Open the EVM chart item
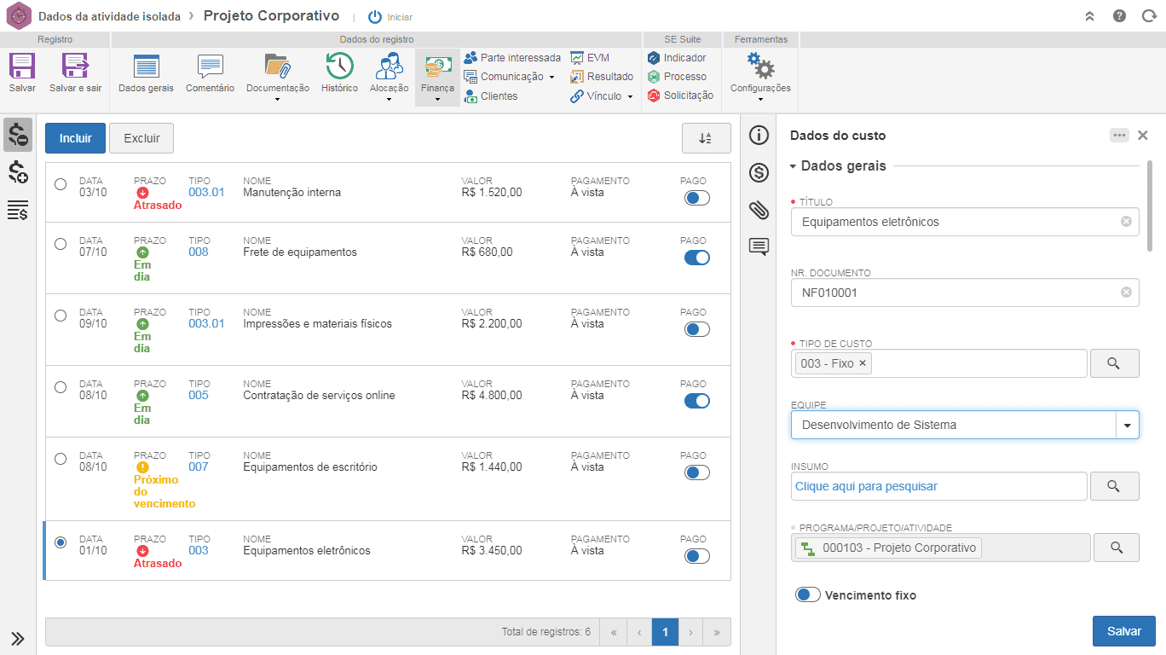 pos(590,57)
